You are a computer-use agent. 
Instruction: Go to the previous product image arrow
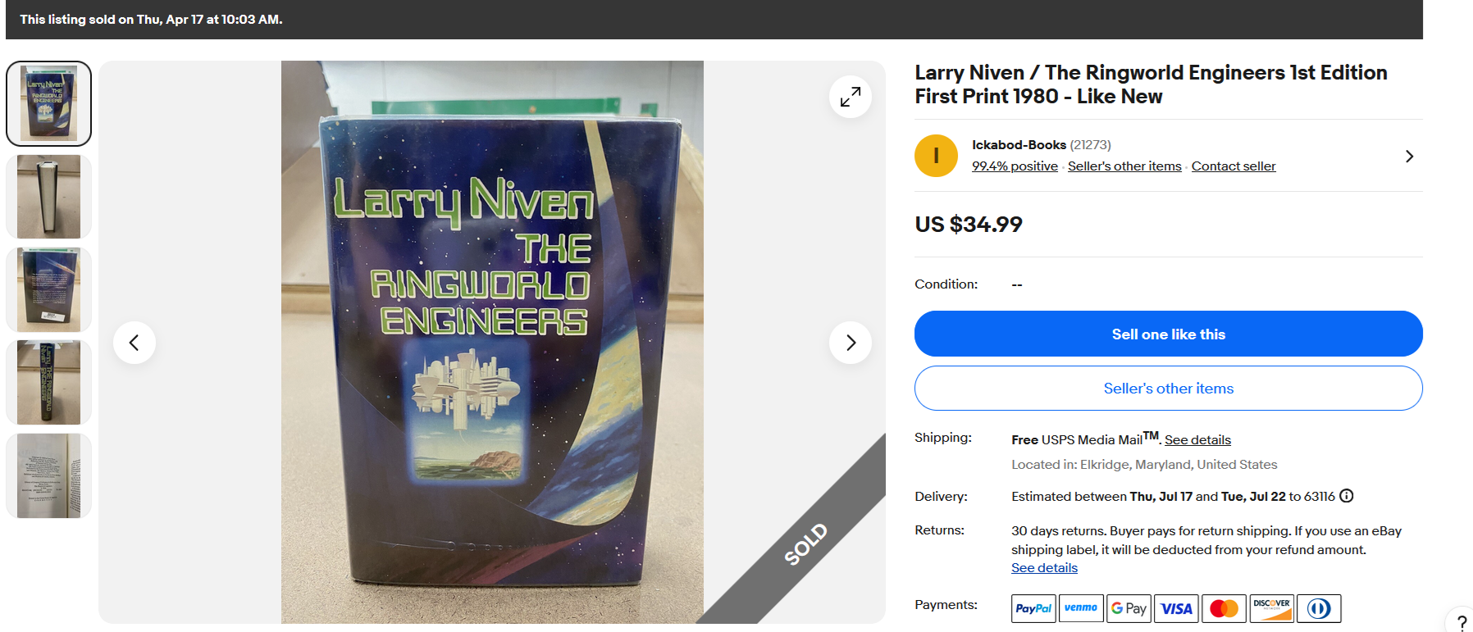135,343
